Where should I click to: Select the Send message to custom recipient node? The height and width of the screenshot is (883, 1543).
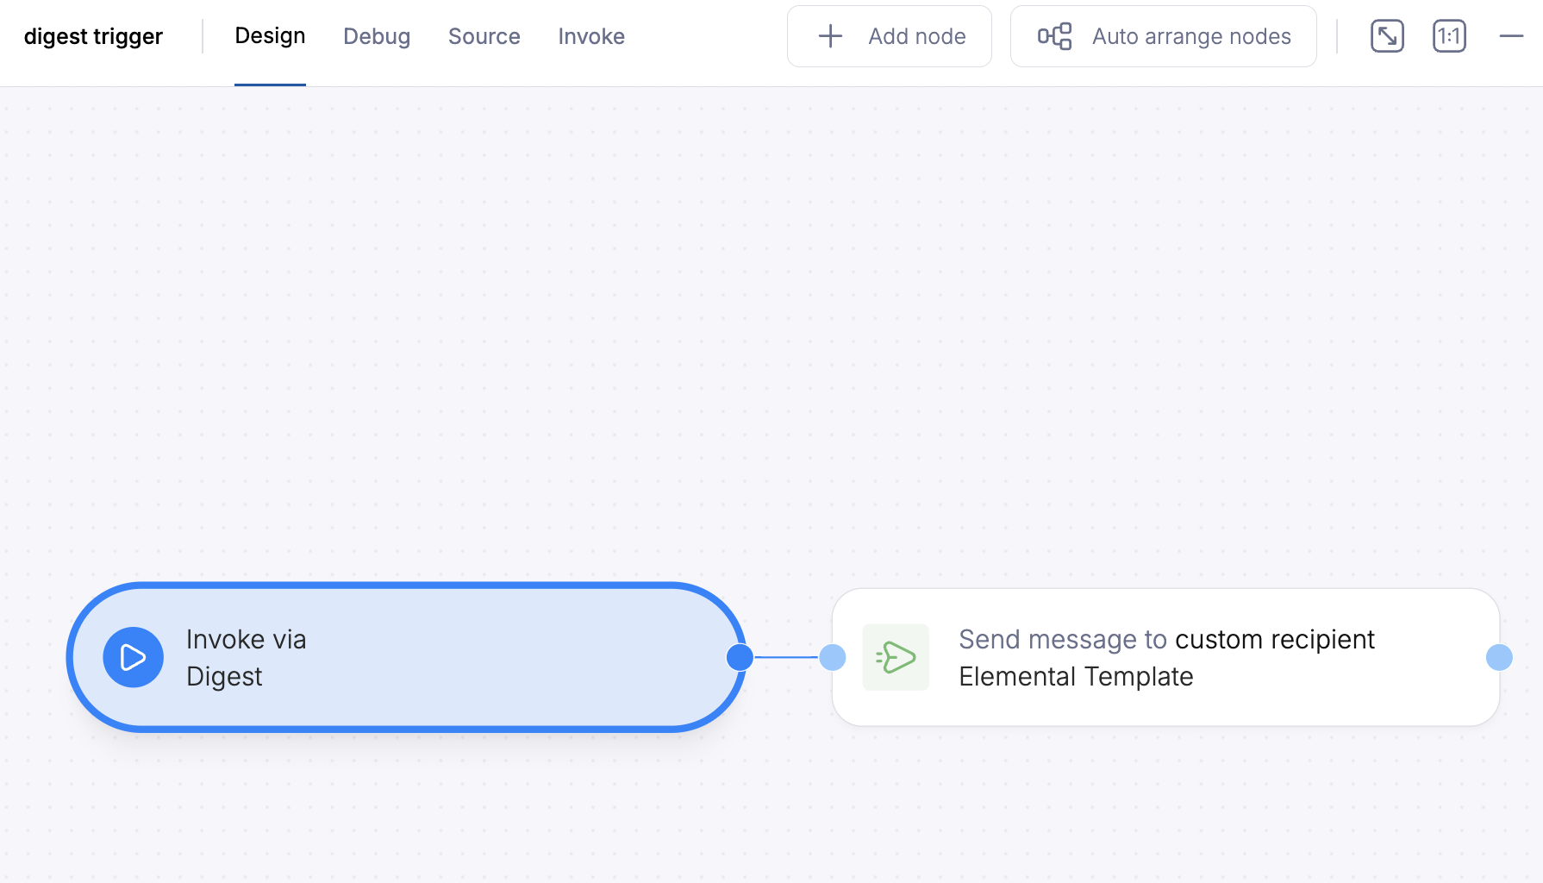click(1164, 657)
